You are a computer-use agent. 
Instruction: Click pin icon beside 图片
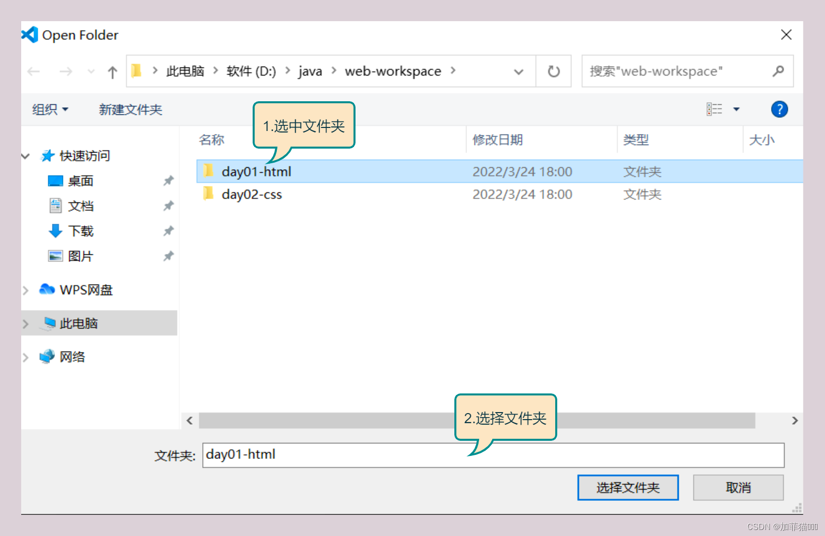[168, 256]
